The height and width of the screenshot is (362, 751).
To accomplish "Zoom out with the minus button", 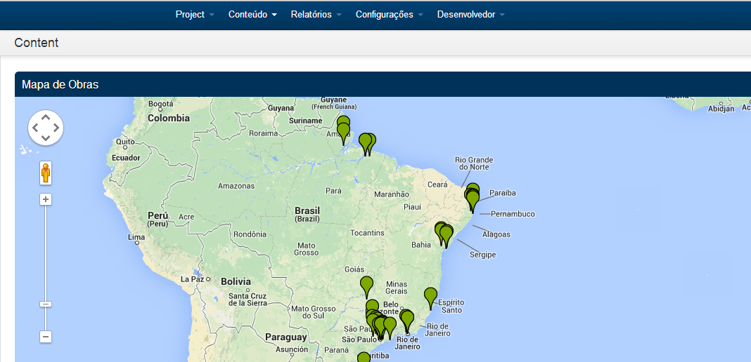I will click(x=46, y=337).
